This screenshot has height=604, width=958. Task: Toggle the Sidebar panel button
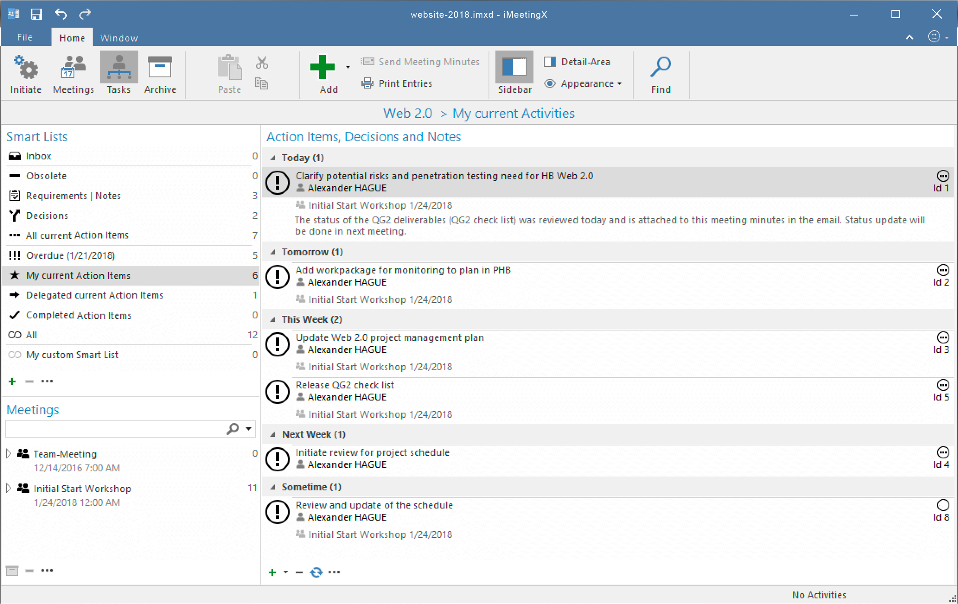tap(514, 67)
